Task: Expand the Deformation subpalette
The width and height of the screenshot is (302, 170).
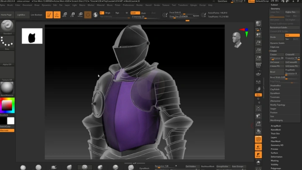Action: [x=276, y=157]
